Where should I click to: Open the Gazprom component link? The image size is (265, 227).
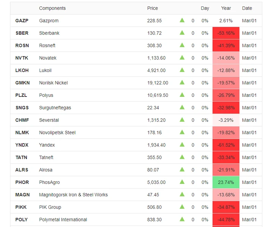pos(49,21)
